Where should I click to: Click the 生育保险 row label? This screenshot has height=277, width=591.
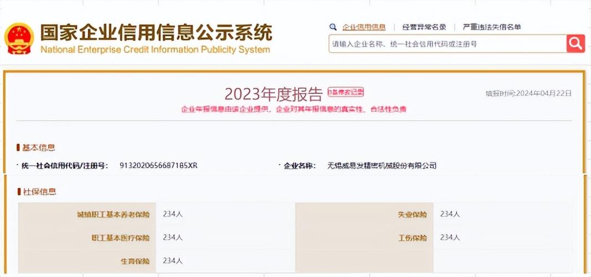[x=135, y=261]
